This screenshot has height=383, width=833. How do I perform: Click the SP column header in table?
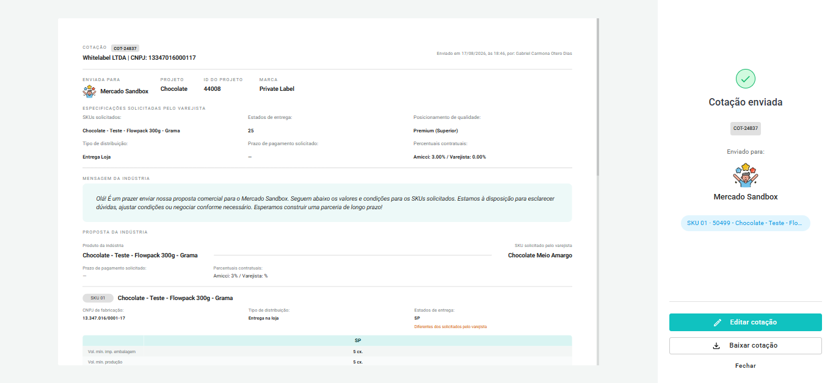[x=358, y=341]
